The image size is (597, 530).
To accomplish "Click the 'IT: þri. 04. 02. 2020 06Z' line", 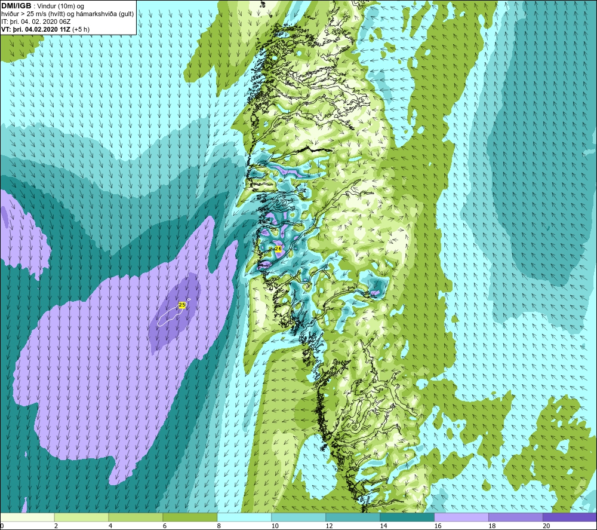I will tap(36, 22).
